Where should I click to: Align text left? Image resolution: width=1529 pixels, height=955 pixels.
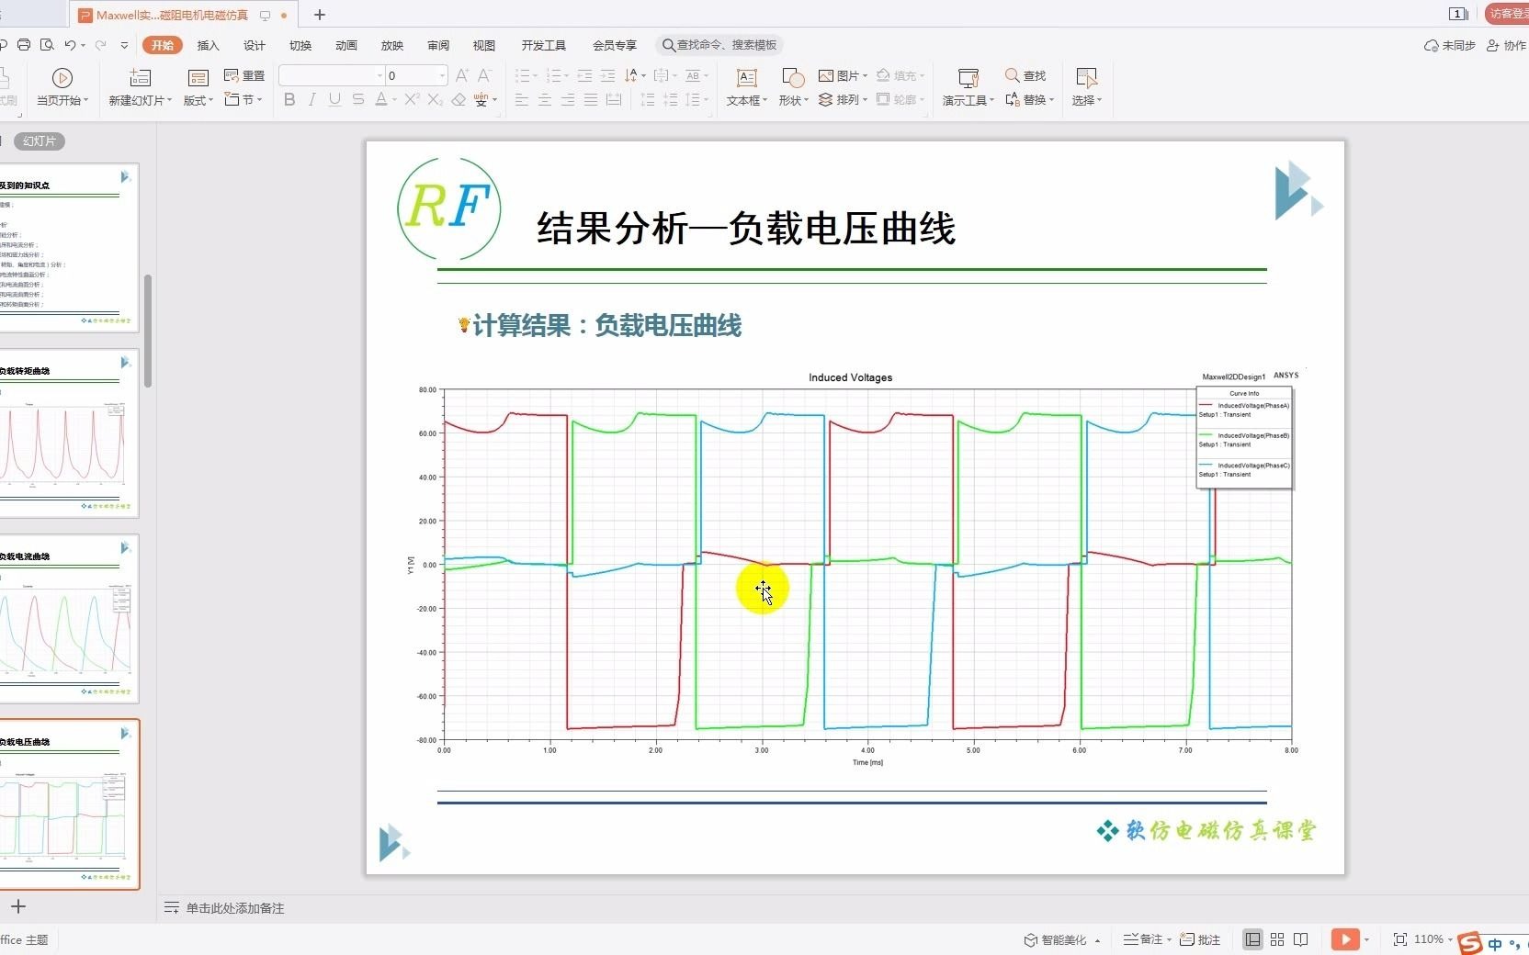coord(522,99)
